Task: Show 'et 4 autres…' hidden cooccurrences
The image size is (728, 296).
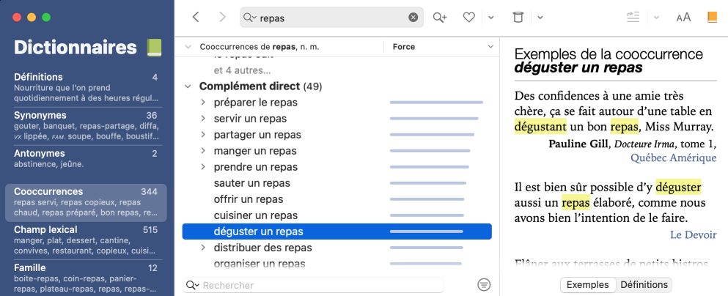Action: point(243,71)
